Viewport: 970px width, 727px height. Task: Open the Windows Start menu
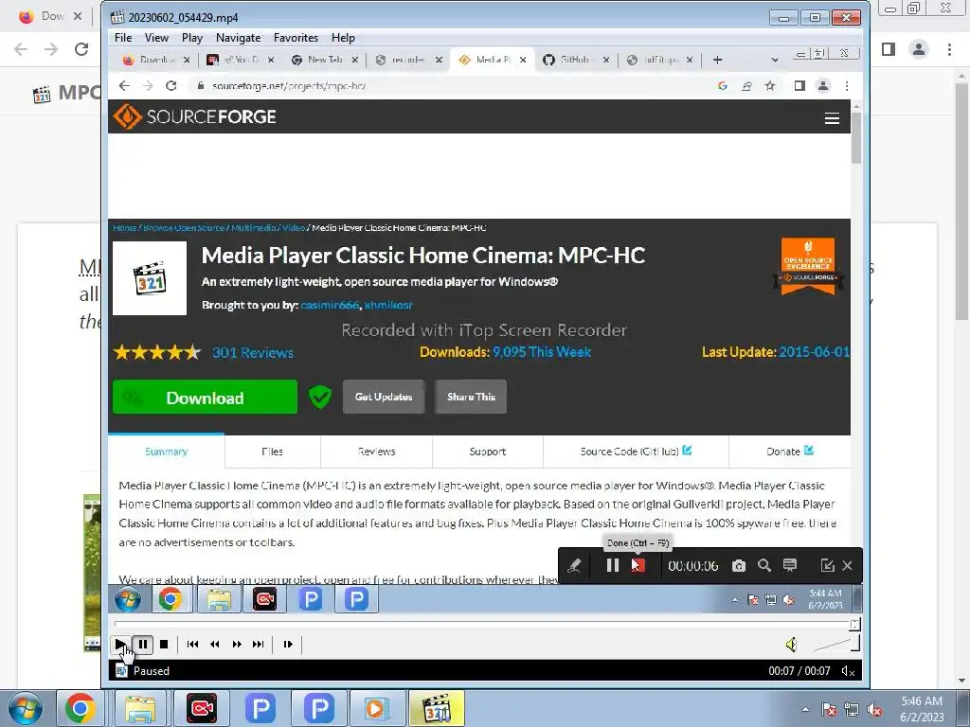(x=25, y=708)
